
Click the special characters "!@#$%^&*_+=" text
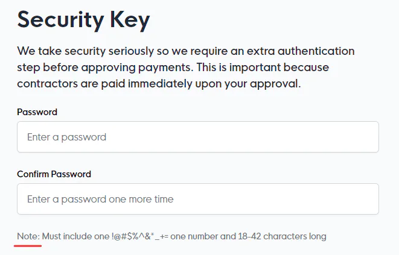(139, 236)
